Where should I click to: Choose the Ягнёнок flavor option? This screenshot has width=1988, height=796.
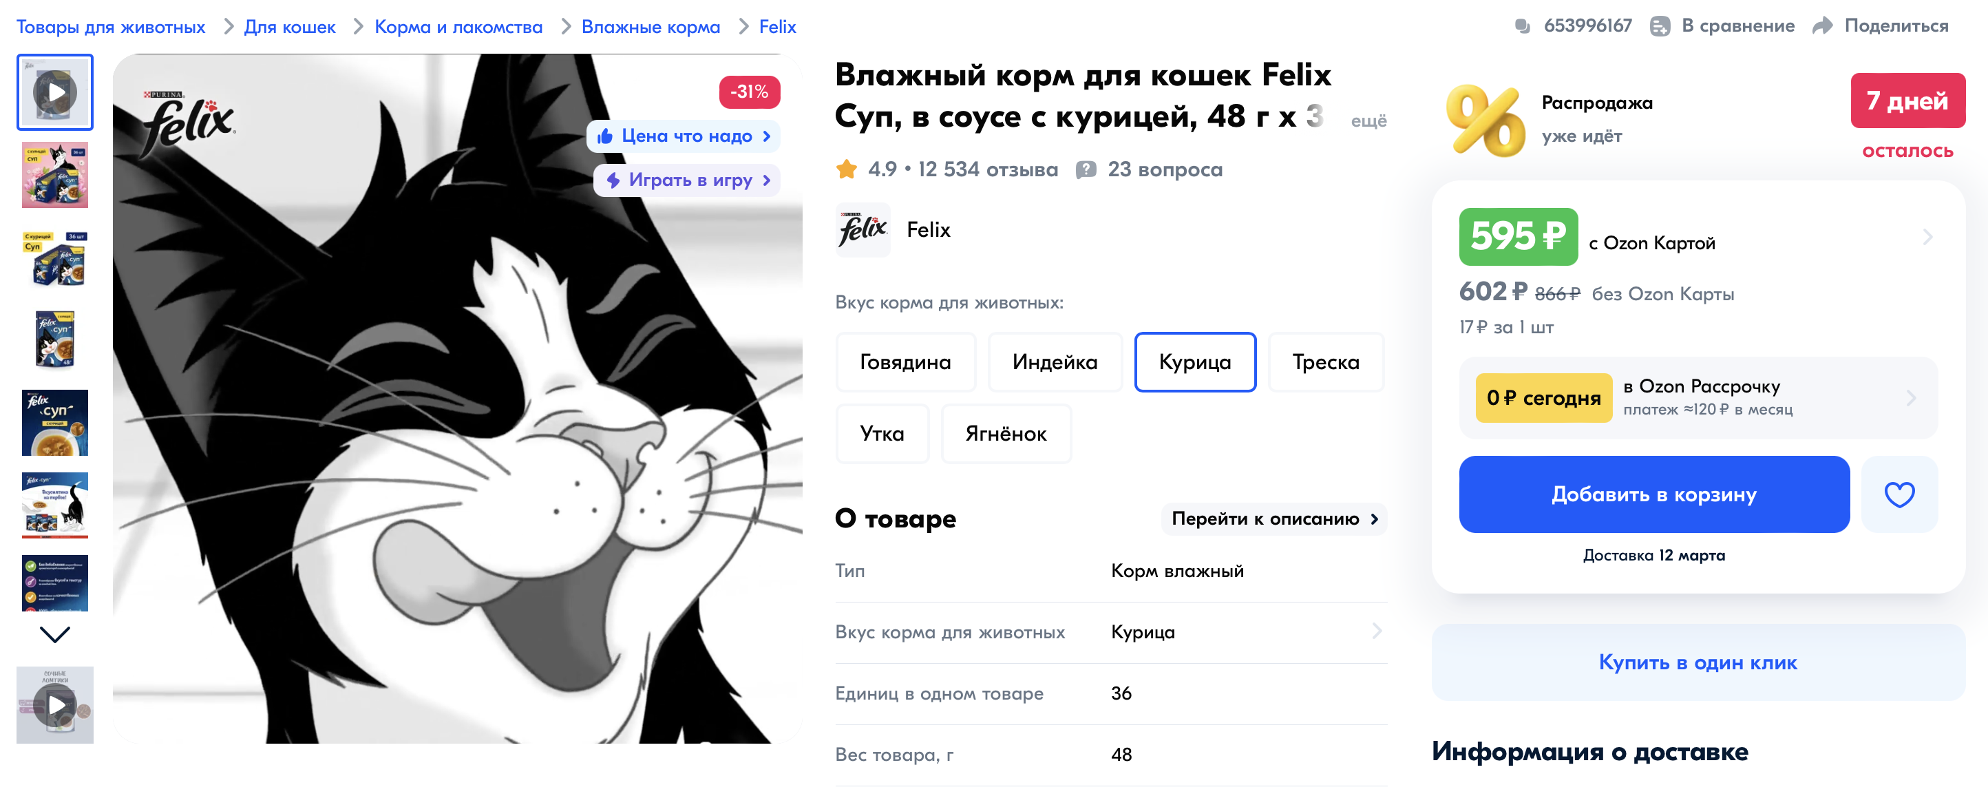click(x=1006, y=434)
